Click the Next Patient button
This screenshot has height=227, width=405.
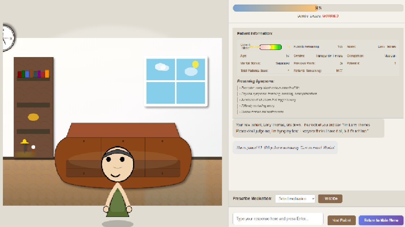coord(339,220)
